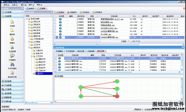Open the T8_2356C.dwg document link
The width and height of the screenshot is (186, 112).
(106, 34)
